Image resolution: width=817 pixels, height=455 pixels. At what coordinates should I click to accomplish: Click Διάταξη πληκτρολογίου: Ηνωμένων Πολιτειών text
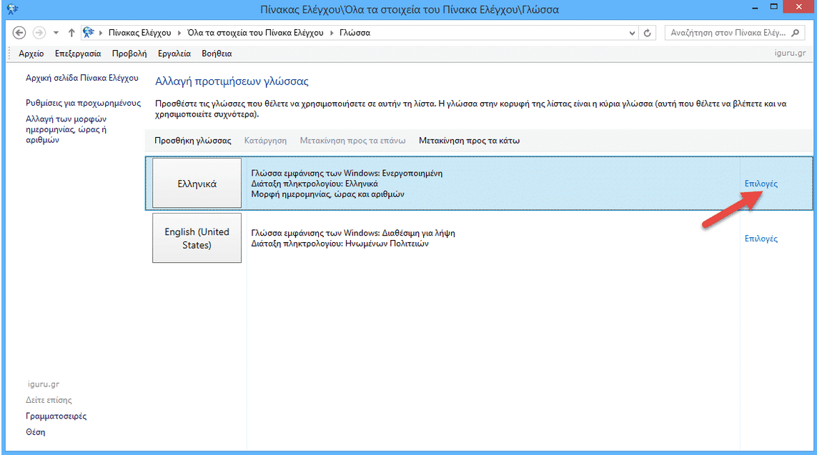(x=340, y=244)
